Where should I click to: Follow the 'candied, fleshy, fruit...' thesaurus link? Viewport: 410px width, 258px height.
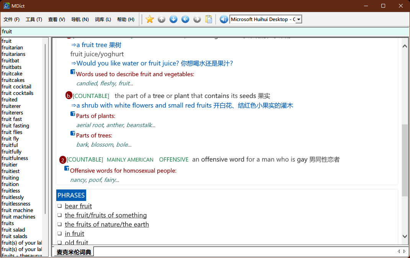[x=105, y=83]
